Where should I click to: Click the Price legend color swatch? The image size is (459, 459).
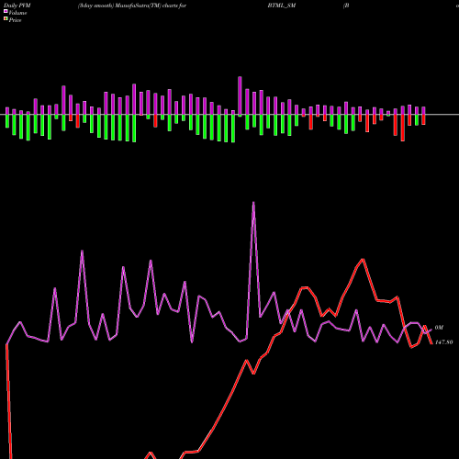tap(6, 19)
